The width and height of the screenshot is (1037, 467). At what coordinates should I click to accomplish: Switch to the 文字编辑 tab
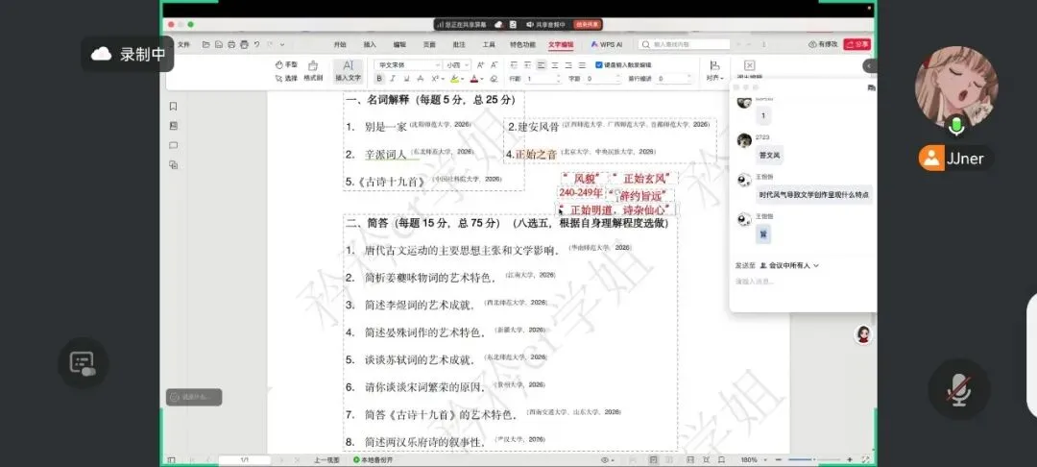[561, 44]
